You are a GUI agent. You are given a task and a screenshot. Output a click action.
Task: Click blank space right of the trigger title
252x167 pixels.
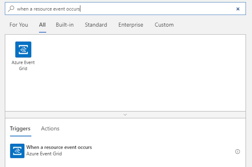click(161, 147)
